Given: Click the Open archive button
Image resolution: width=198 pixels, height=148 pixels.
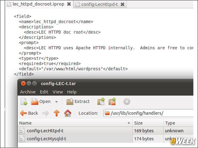Looking at the screenshot, I should [x=41, y=101].
